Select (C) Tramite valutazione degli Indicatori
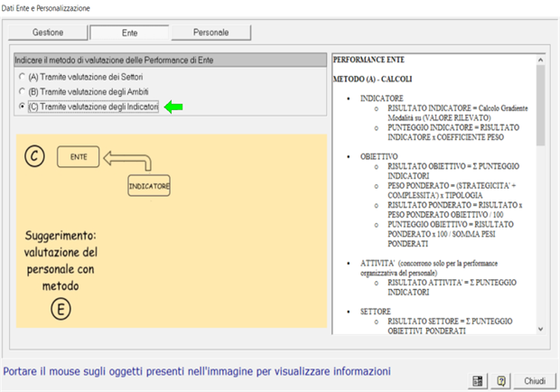The height and width of the screenshot is (392, 560). 23,107
